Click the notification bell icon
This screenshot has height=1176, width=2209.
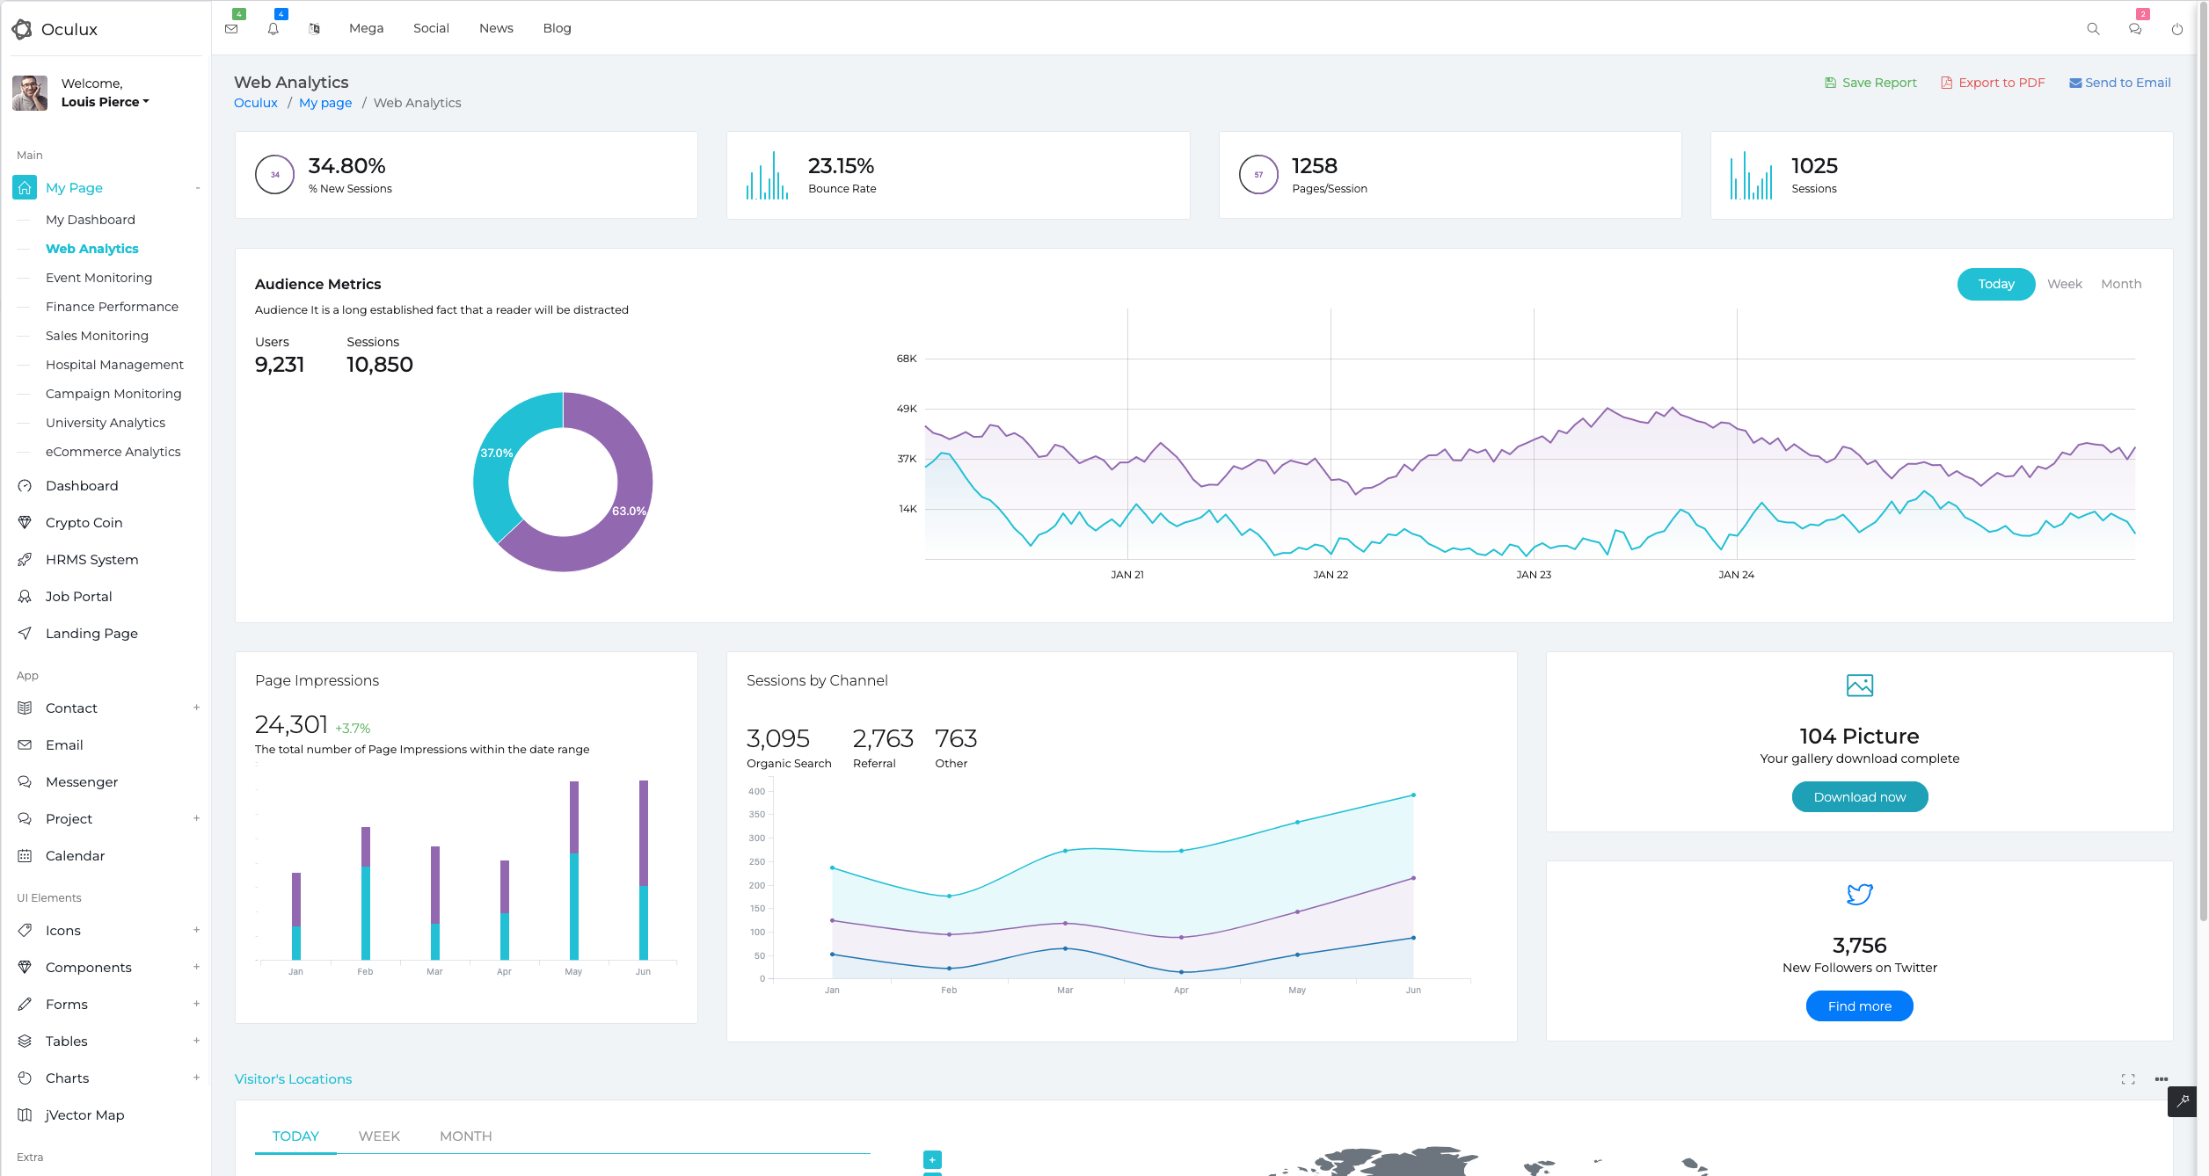pyautogui.click(x=273, y=29)
